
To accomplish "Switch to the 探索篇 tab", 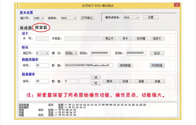I will 41,27.
